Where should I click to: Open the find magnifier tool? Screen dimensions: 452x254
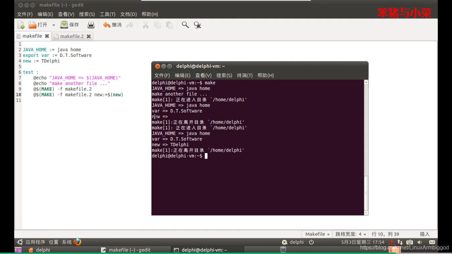(x=185, y=25)
